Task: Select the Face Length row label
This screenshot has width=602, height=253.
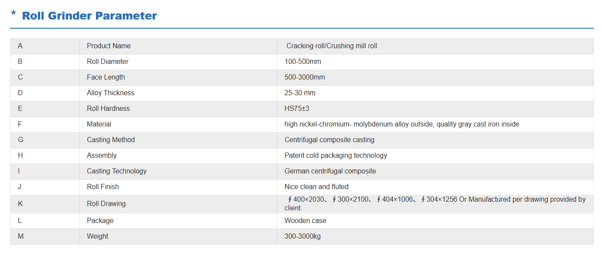Action: pyautogui.click(x=106, y=77)
